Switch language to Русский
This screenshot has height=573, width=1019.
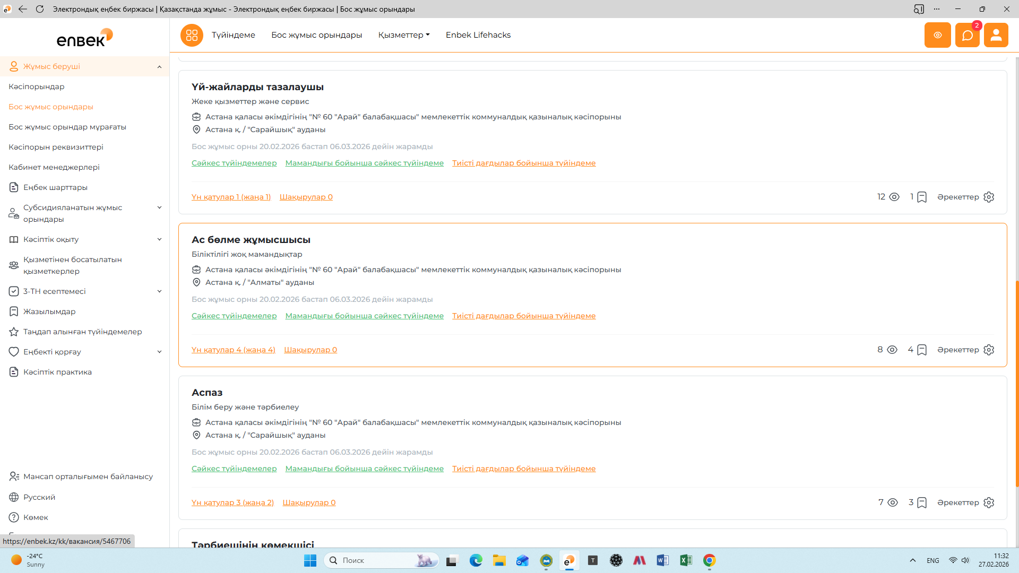pyautogui.click(x=39, y=497)
